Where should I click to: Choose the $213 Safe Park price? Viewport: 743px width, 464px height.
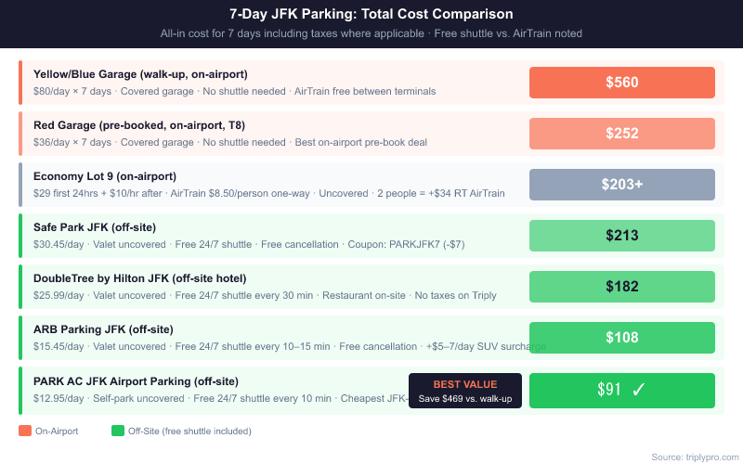coord(621,236)
